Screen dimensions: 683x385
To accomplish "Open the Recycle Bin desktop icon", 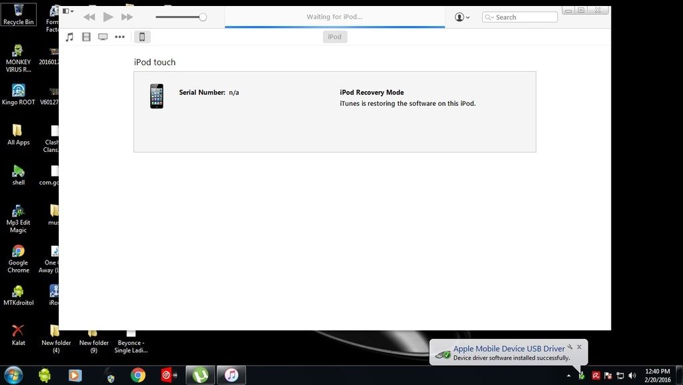I will point(18,13).
